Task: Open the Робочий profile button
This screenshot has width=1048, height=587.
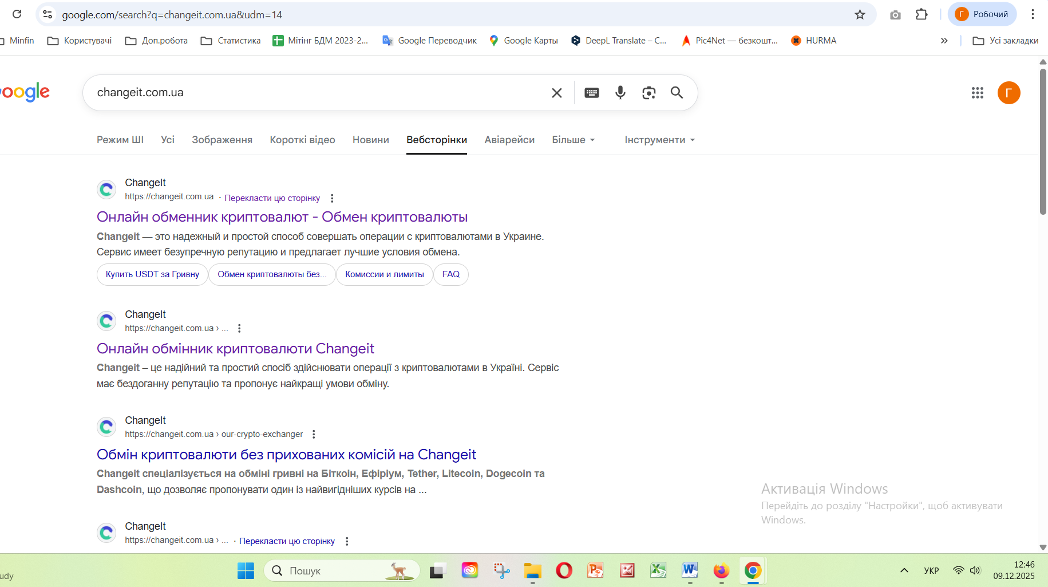Action: point(982,14)
